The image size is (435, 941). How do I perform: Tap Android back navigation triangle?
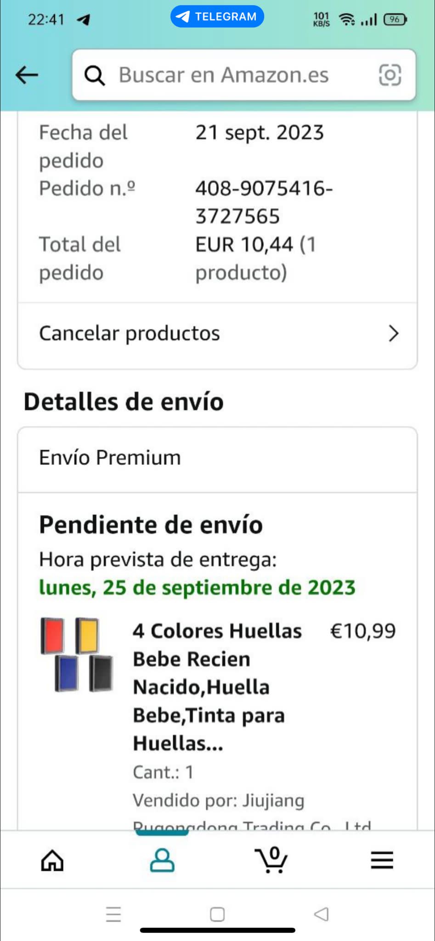(322, 914)
